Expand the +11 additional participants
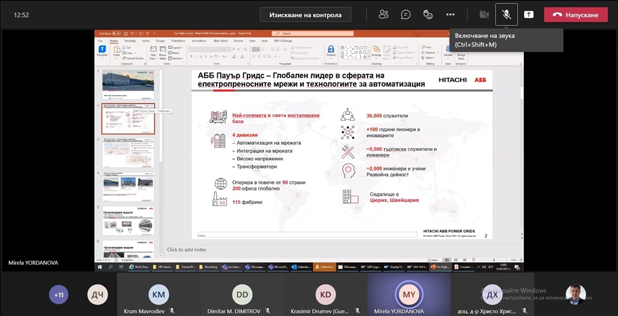618x316 pixels. click(59, 295)
